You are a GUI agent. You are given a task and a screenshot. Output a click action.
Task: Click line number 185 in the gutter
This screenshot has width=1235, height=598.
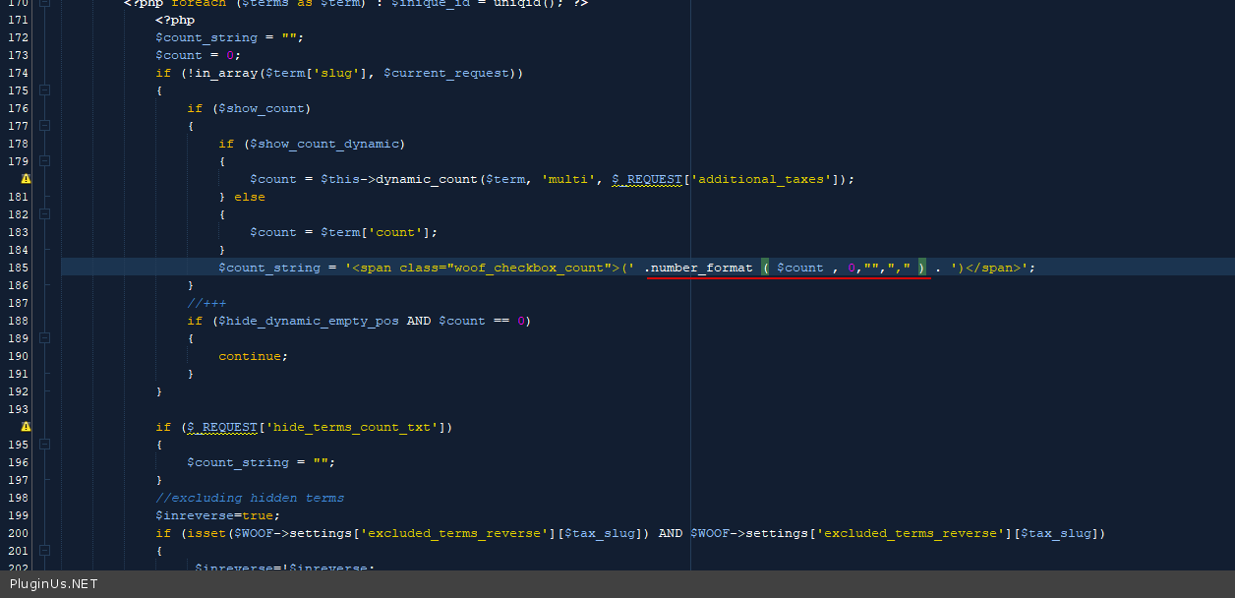[x=18, y=268]
